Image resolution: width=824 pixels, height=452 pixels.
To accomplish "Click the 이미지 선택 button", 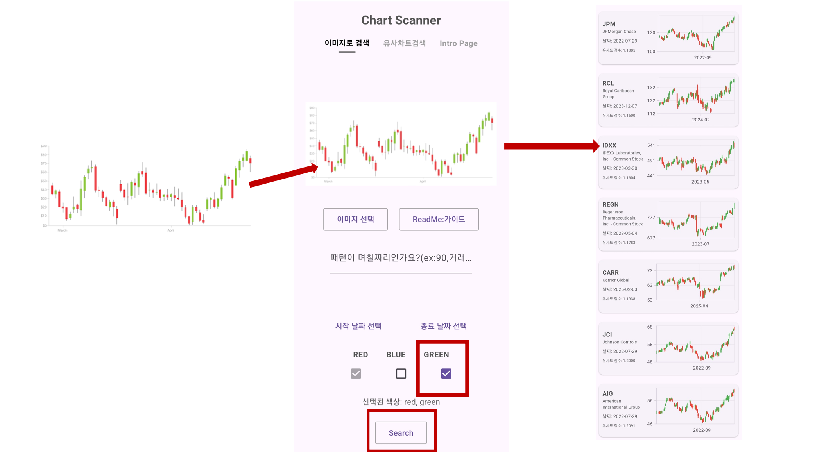I will pos(355,219).
